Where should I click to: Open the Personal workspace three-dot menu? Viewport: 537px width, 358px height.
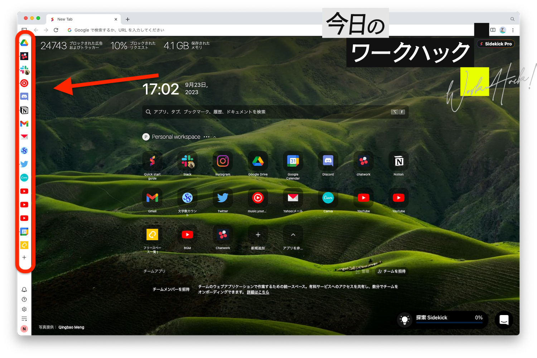point(207,137)
